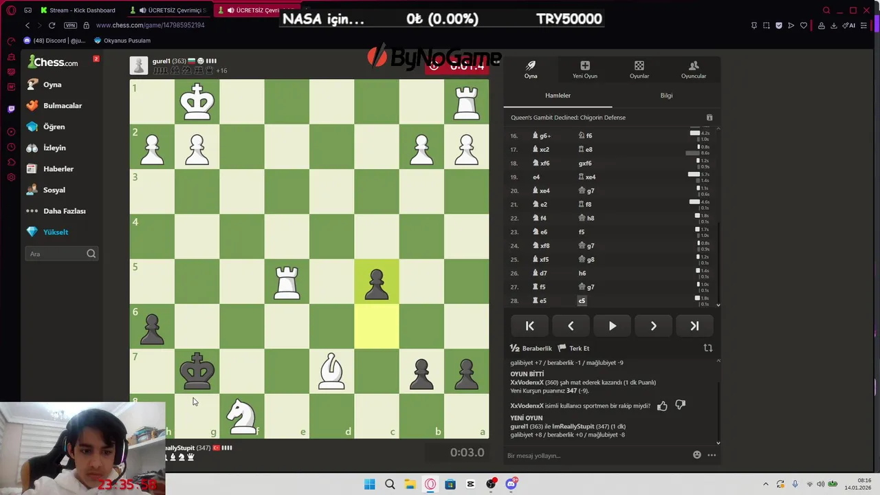The image size is (880, 495).
Task: Open the emoji picker in chat
Action: [697, 454]
